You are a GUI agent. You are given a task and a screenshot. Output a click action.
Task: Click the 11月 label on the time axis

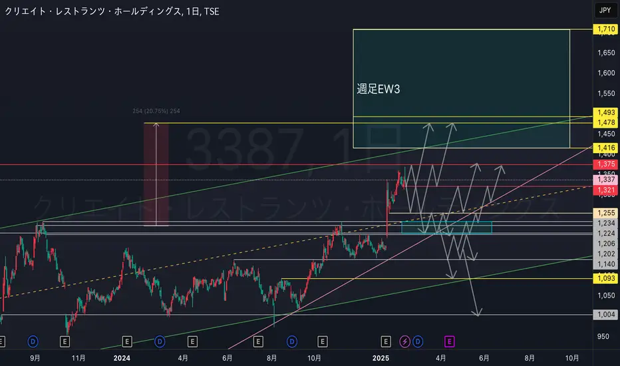click(78, 358)
